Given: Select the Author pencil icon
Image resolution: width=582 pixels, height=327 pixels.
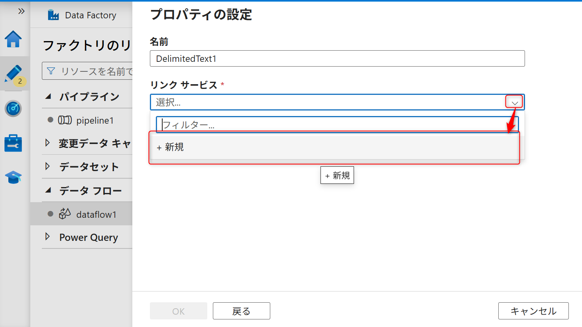Looking at the screenshot, I should [13, 74].
